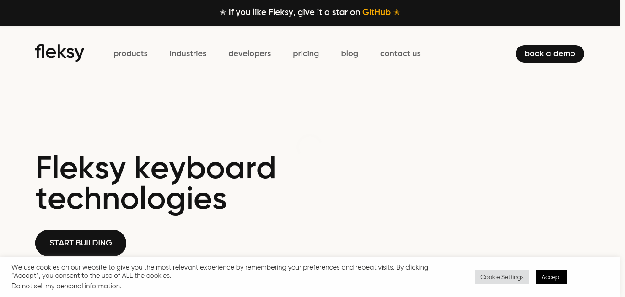
Task: Click the cookie consent notice paragraph
Action: (x=220, y=271)
